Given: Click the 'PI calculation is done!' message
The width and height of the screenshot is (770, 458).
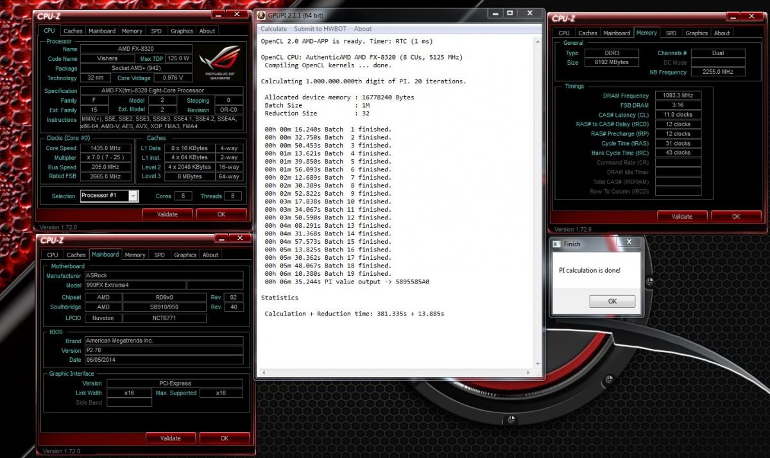Looking at the screenshot, I should point(590,271).
